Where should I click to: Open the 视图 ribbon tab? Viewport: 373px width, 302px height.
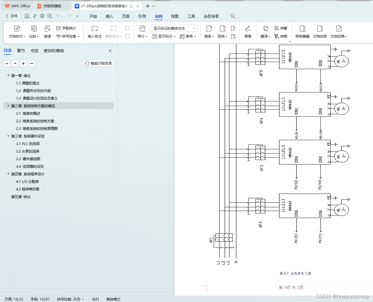coord(175,16)
